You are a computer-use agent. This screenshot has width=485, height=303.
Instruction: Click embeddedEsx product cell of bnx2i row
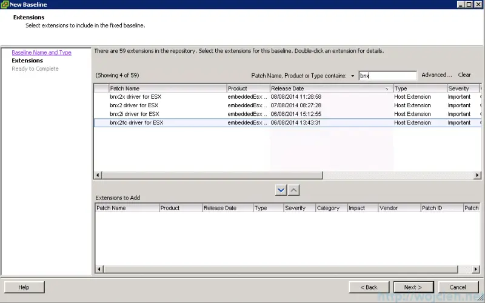[247, 114]
